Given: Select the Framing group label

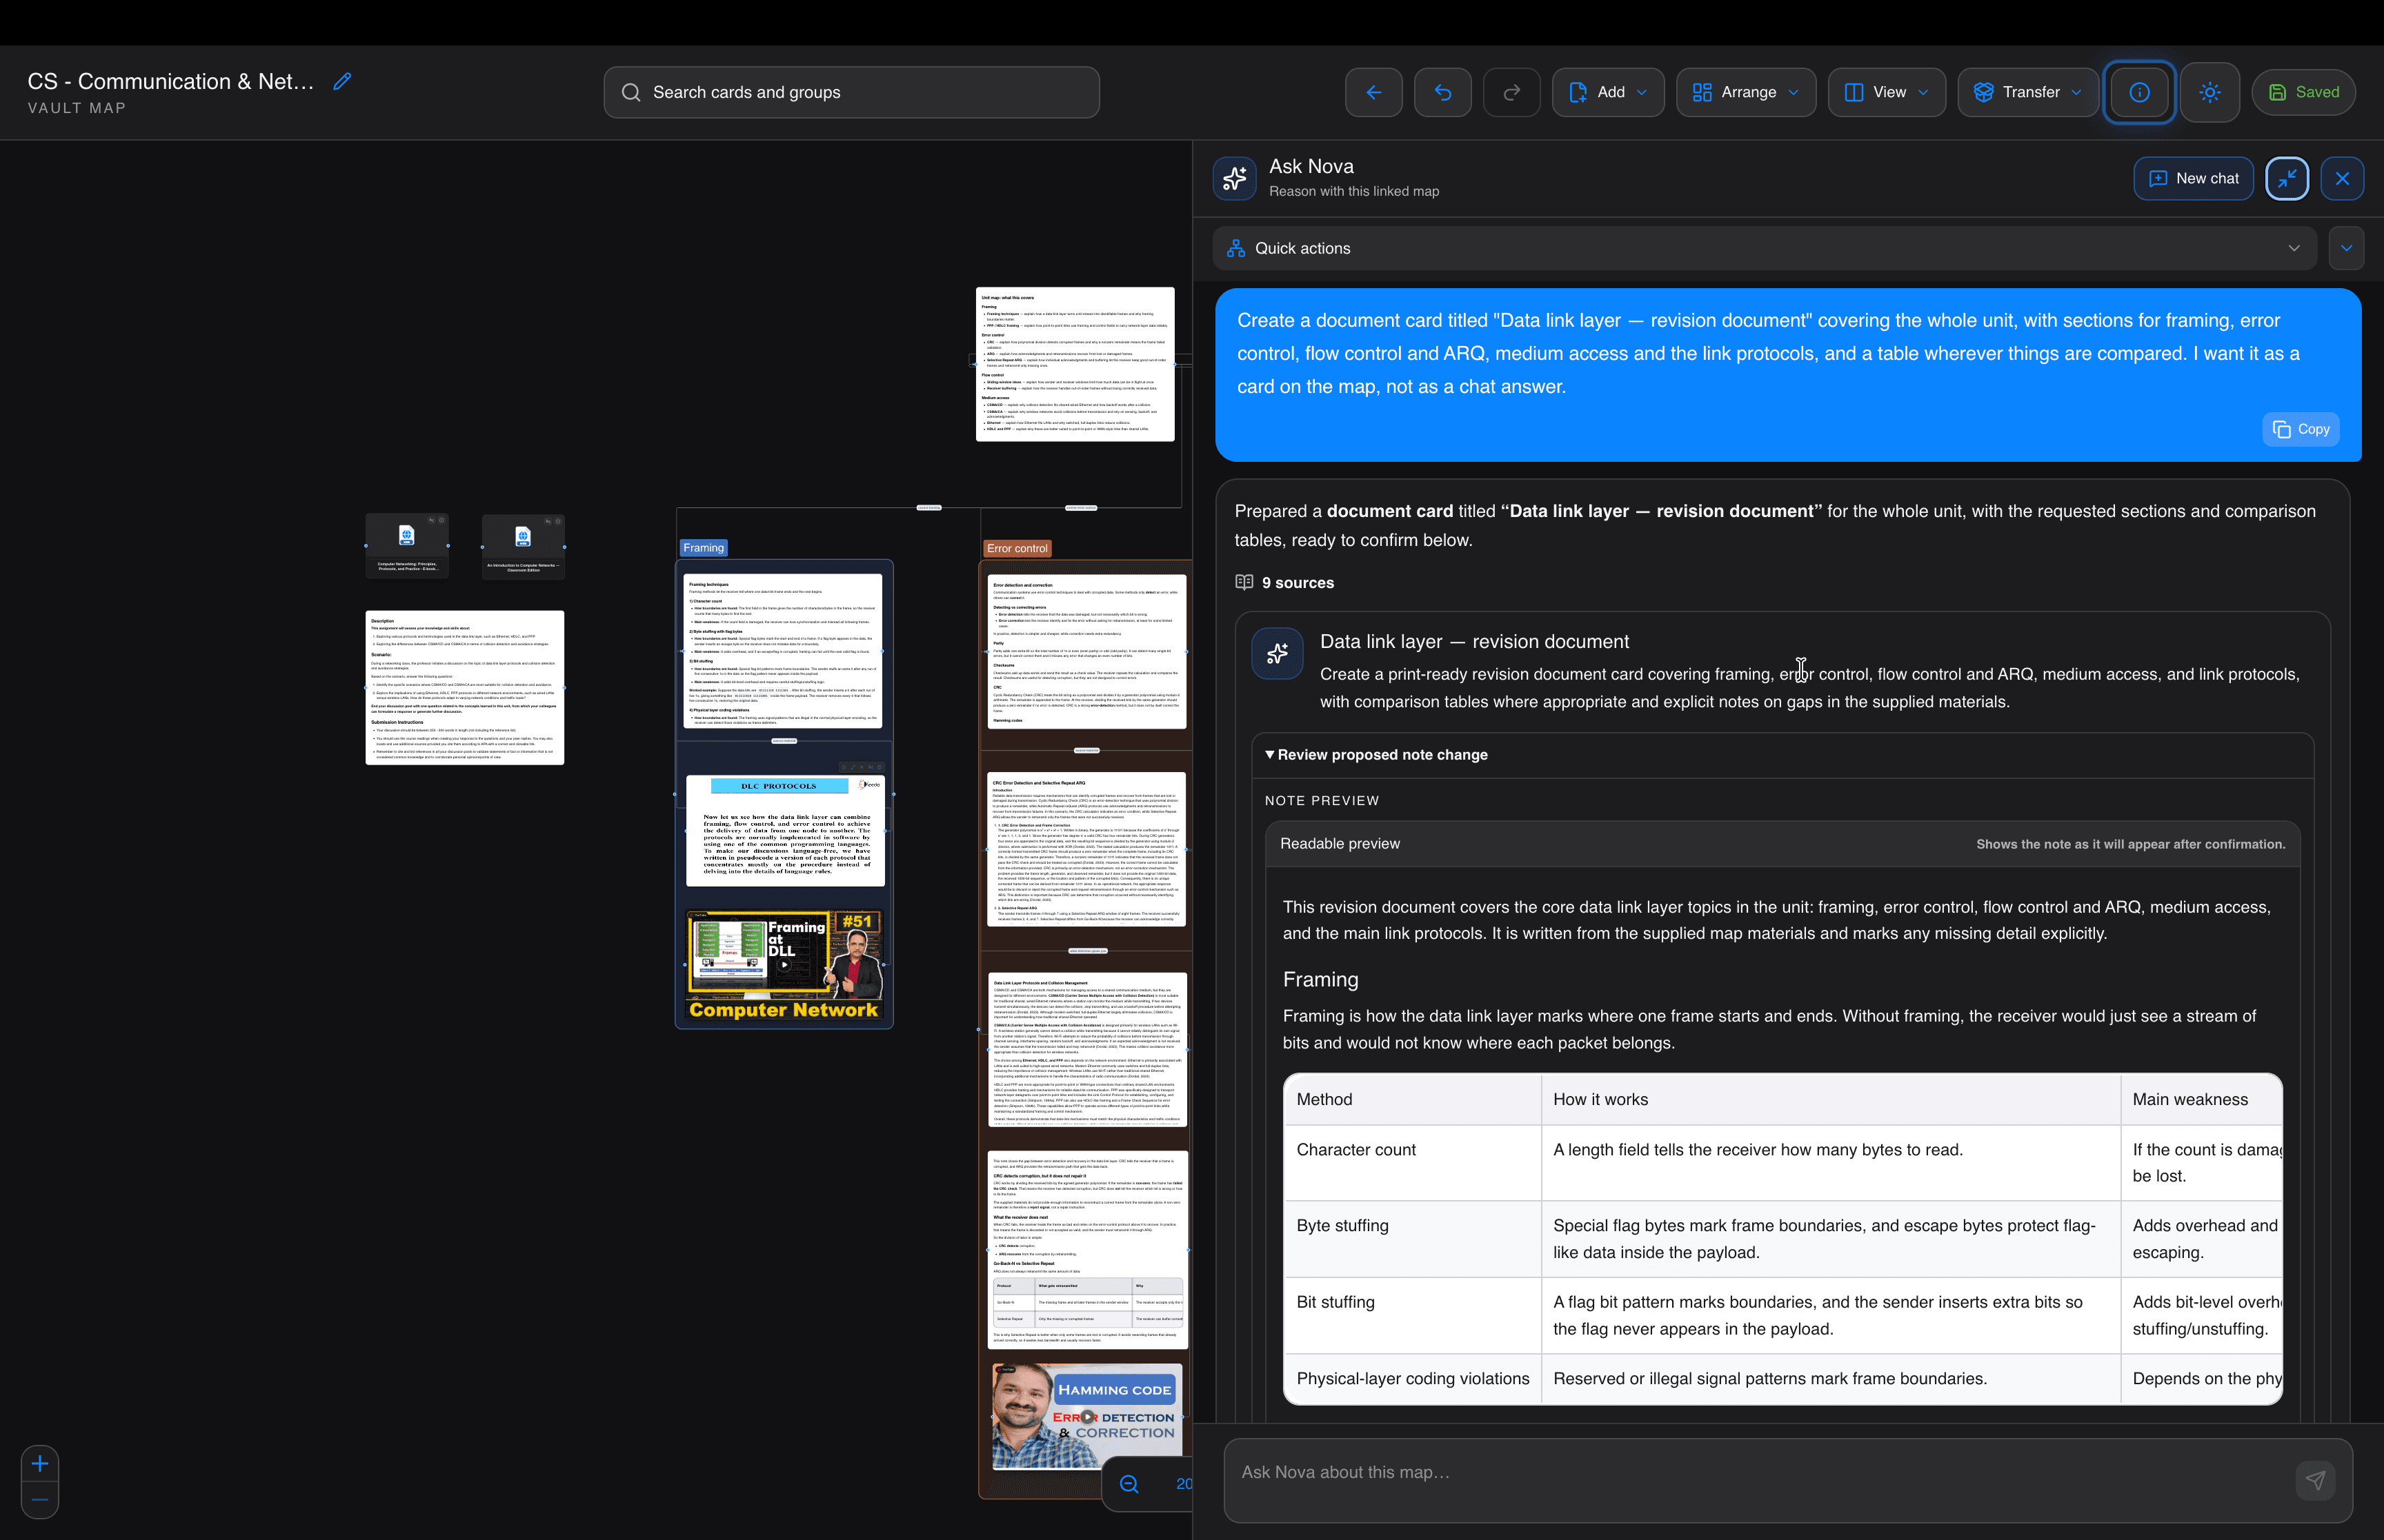Looking at the screenshot, I should [704, 548].
